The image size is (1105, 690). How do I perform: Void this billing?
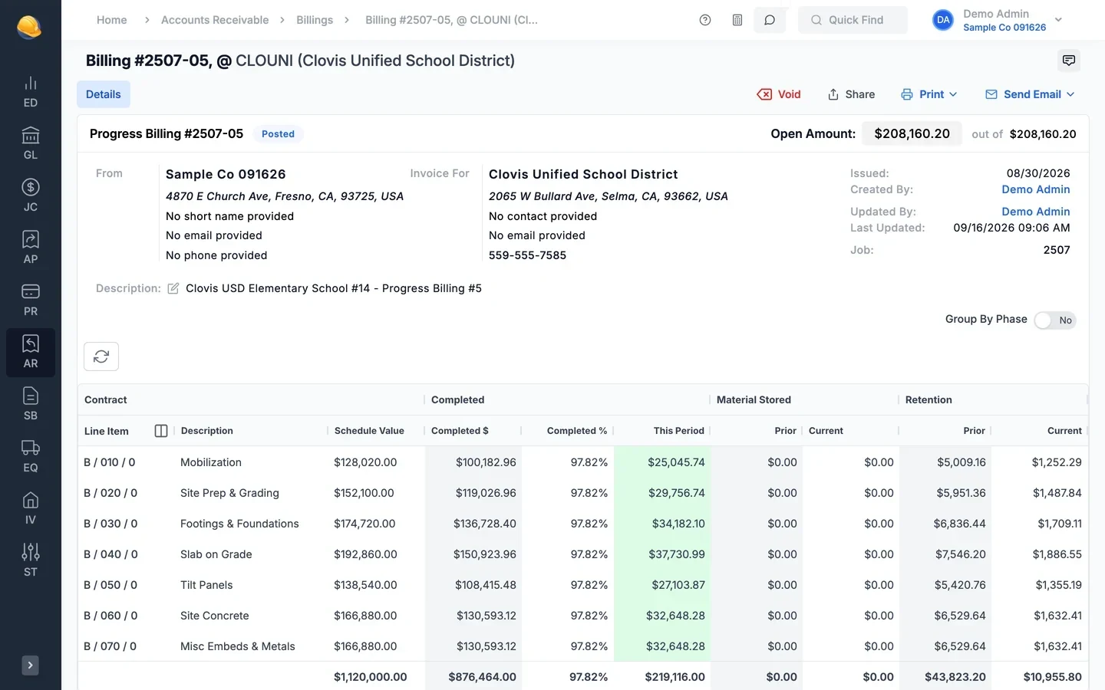[779, 94]
